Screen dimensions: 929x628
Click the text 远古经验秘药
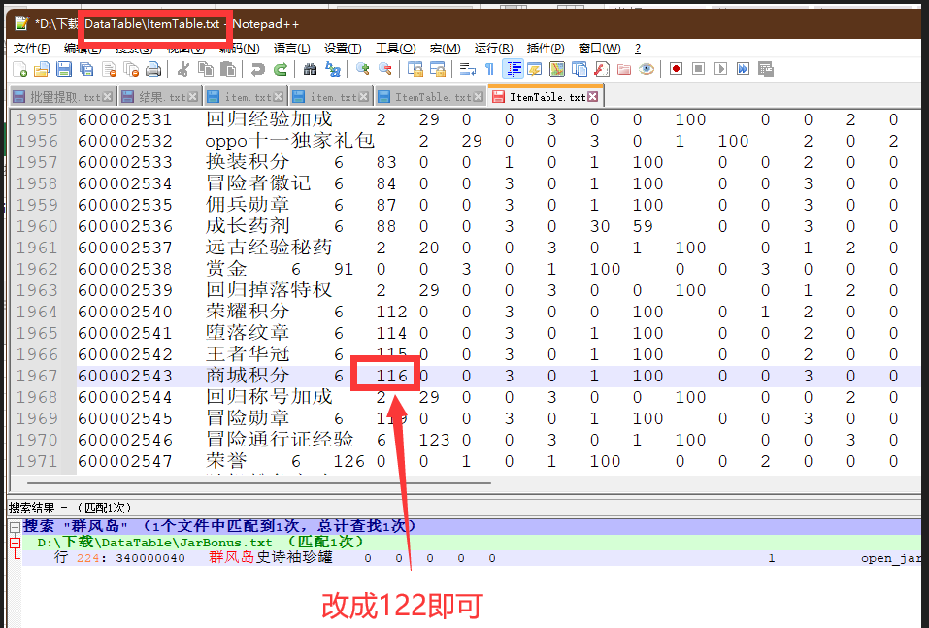pyautogui.click(x=269, y=248)
